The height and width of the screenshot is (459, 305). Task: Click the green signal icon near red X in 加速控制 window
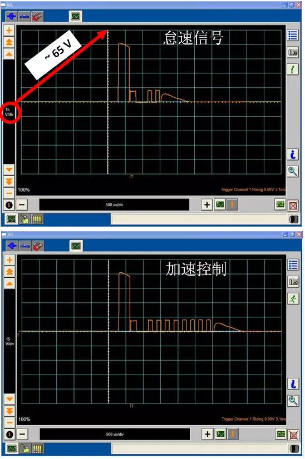[281, 434]
